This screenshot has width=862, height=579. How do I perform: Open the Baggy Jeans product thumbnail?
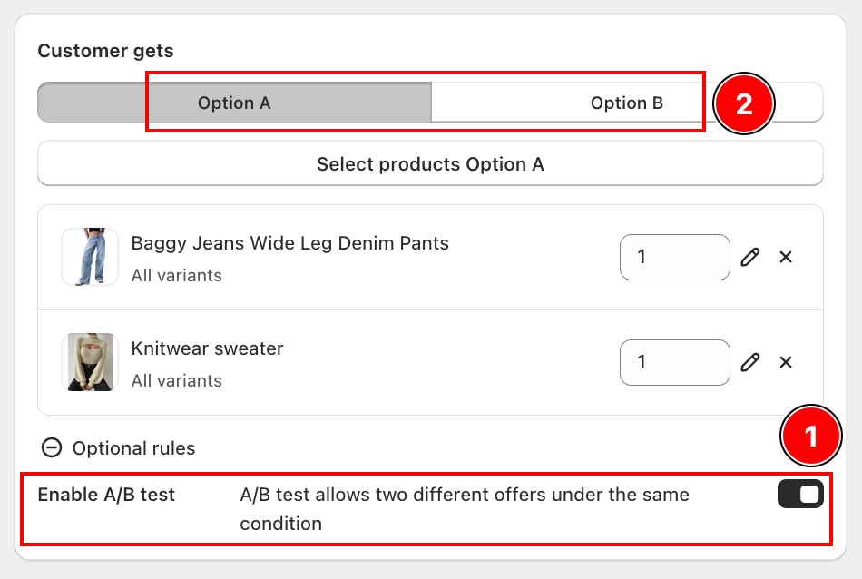(x=90, y=257)
